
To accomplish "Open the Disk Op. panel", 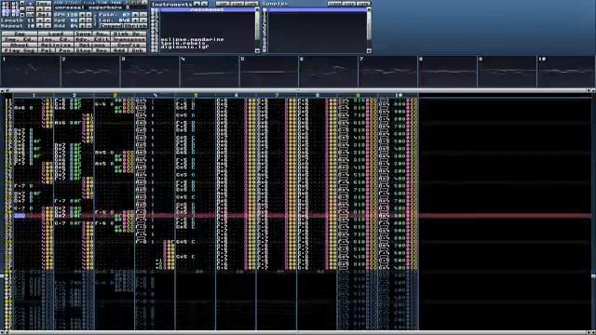I will coord(129,33).
